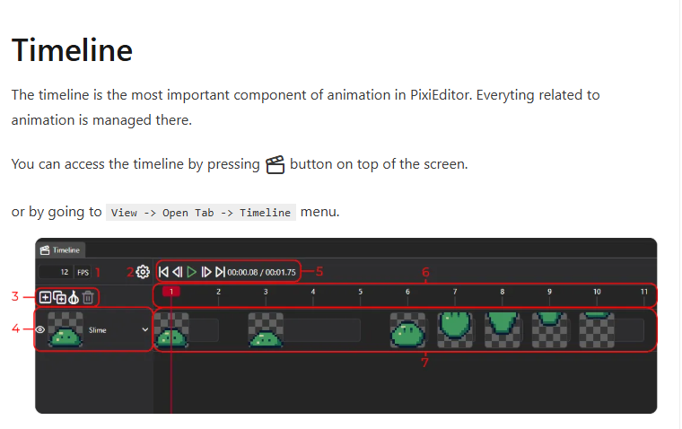
Task: Delete the selected frame
Action: (87, 297)
